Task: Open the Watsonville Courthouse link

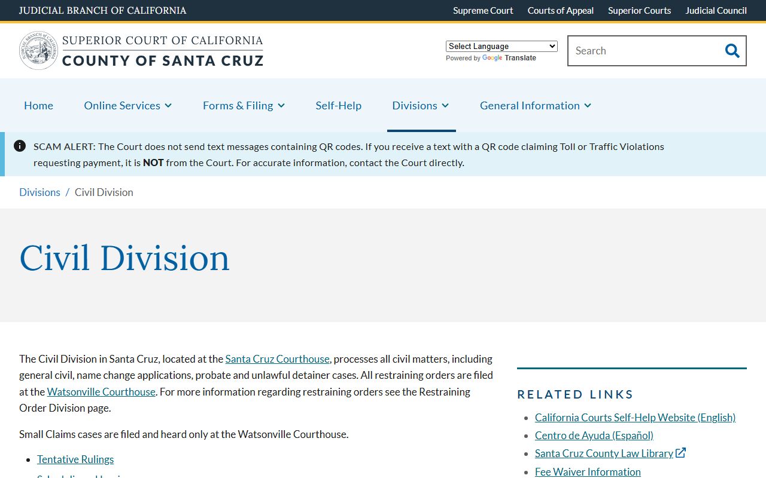Action: tap(101, 391)
